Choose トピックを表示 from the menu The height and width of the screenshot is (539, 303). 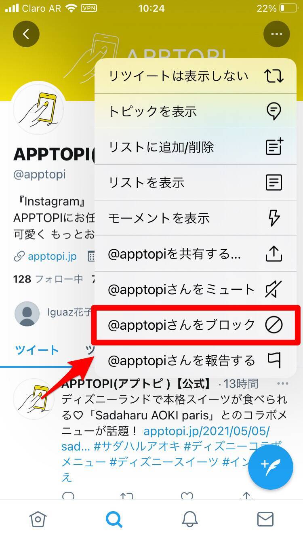point(196,112)
